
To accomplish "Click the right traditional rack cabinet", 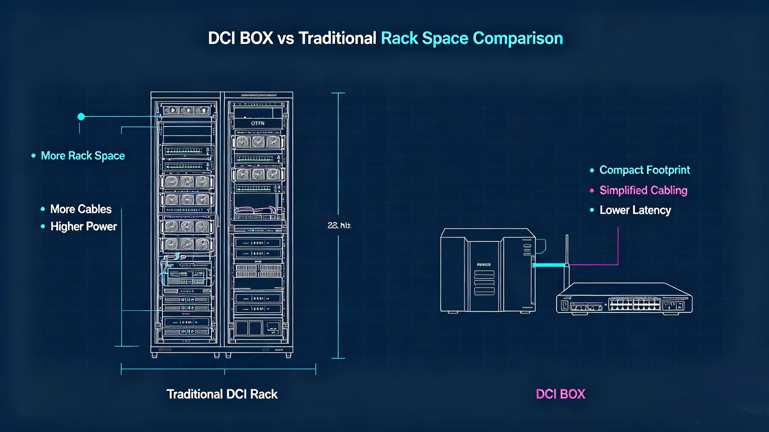I will tap(259, 225).
